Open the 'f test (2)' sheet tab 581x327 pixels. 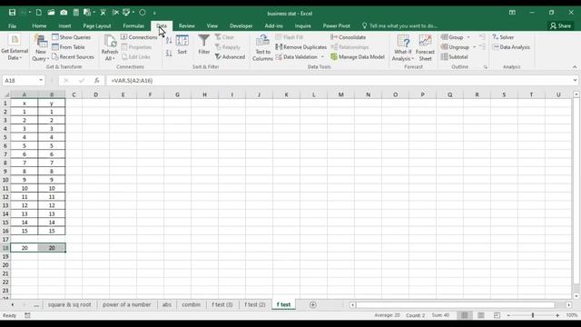point(254,305)
